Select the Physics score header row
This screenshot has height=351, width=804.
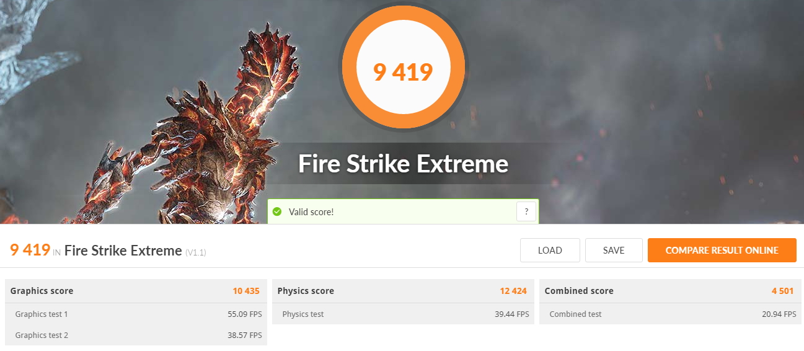tap(403, 291)
